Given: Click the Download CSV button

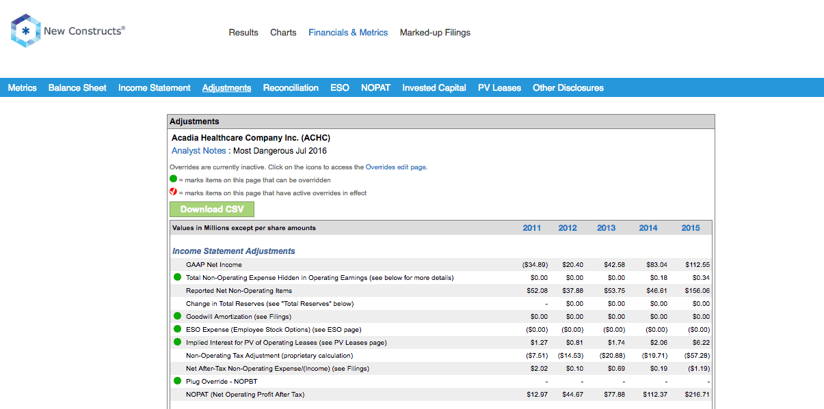Looking at the screenshot, I should click(x=212, y=209).
